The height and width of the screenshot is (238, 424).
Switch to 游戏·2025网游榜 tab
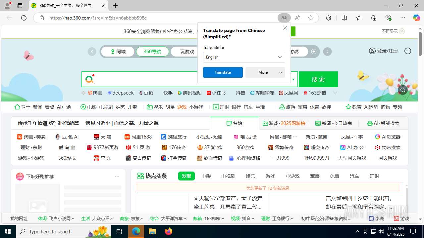coord(284,123)
